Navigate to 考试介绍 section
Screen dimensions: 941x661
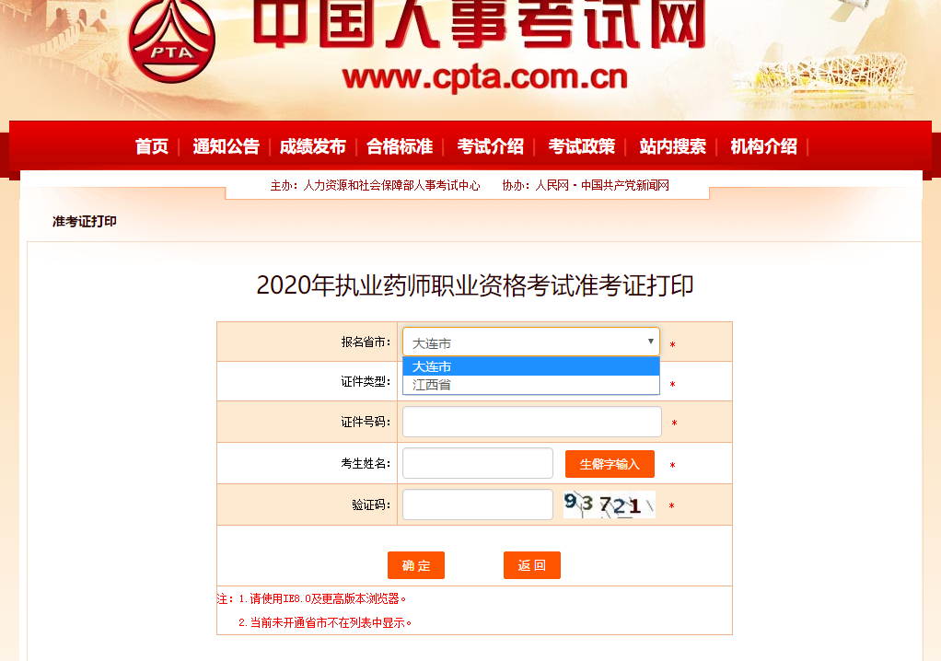tap(491, 146)
